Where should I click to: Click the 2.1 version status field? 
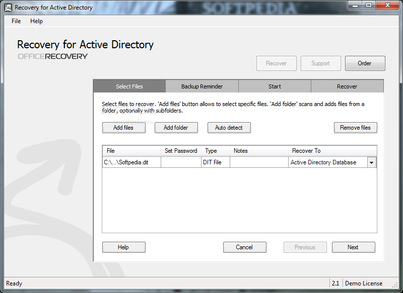[x=335, y=283]
